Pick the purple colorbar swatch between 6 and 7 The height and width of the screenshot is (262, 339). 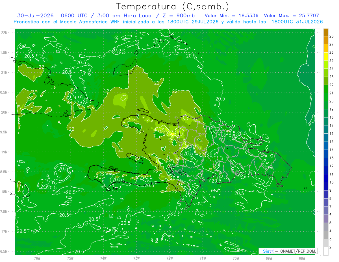326,211
